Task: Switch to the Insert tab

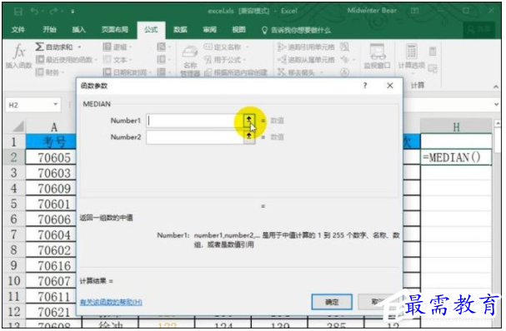Action: [78, 30]
